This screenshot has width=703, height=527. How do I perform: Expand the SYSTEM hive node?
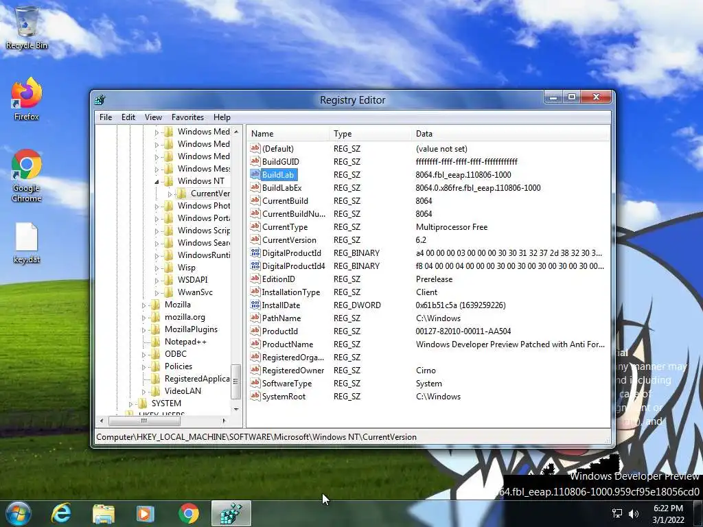(x=130, y=403)
